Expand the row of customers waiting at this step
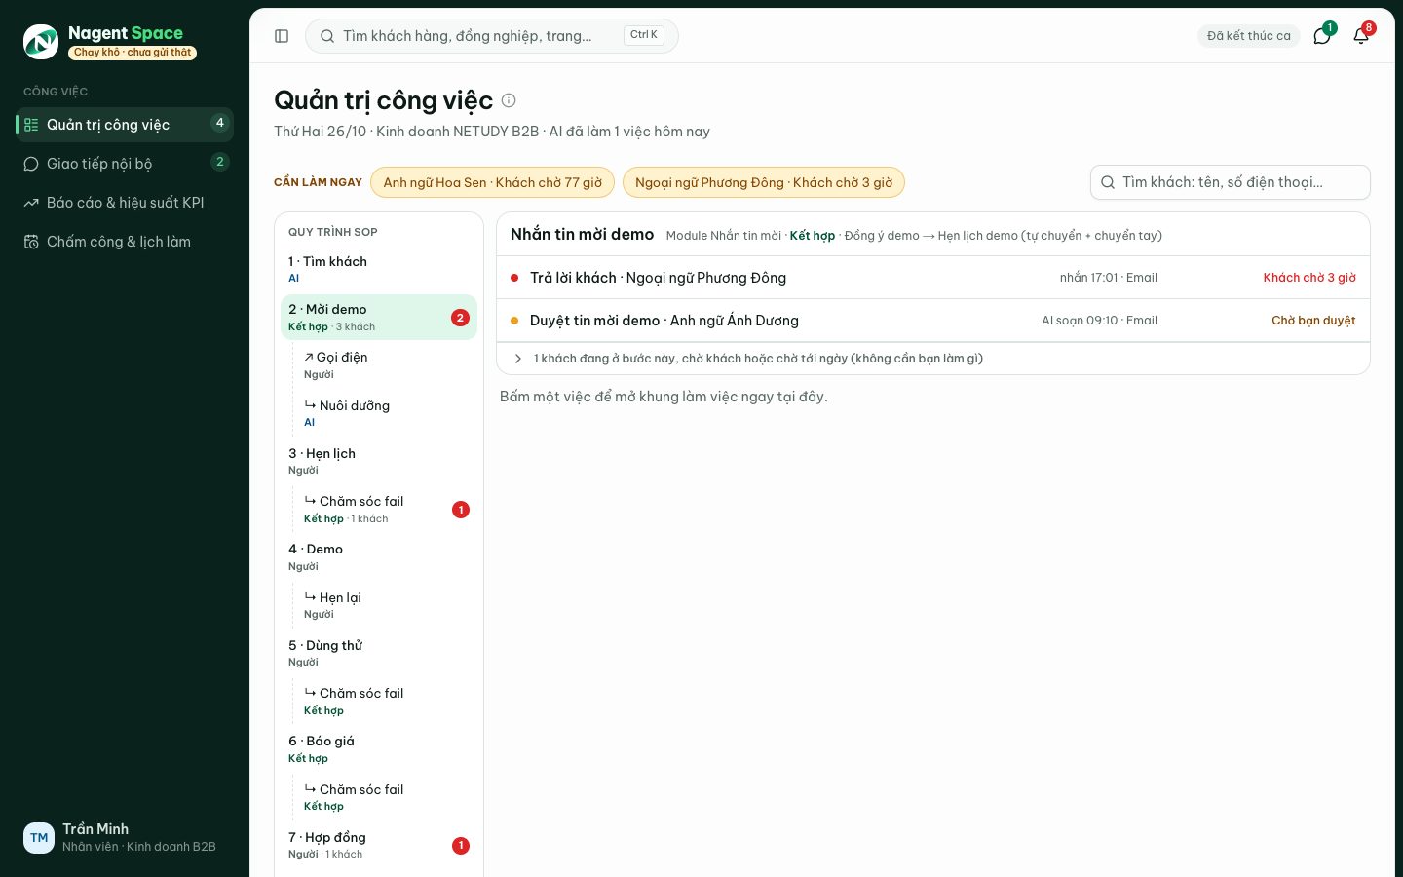The image size is (1403, 877). [933, 359]
